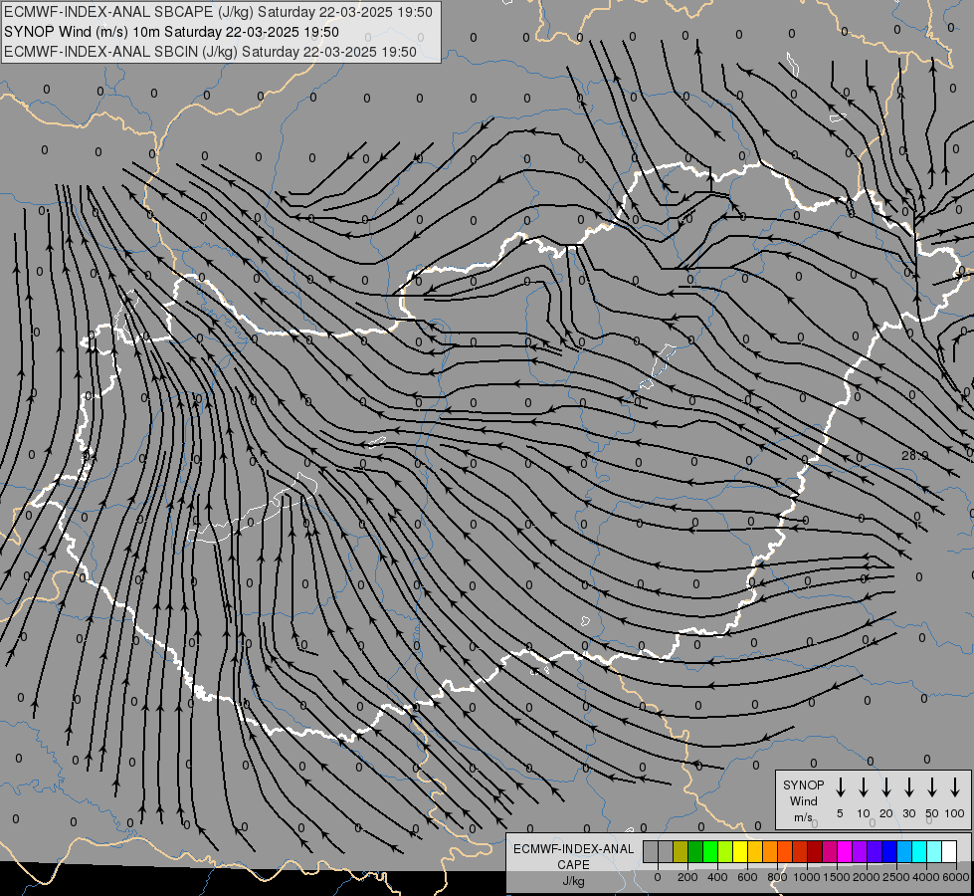Viewport: 974px width, 896px height.
Task: Click the wind arrow above the 20 label
Action: coord(885,787)
